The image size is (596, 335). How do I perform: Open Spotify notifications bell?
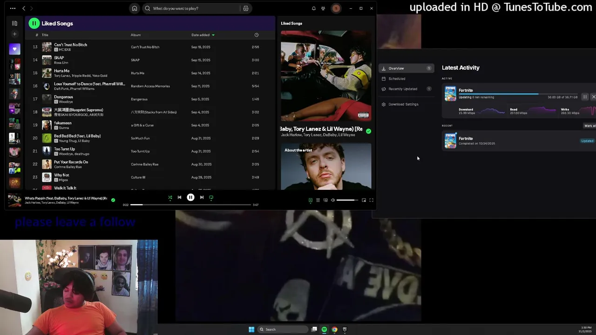point(313,8)
